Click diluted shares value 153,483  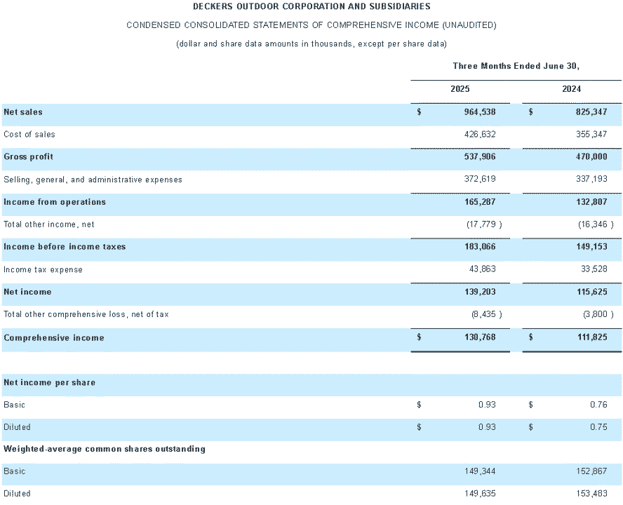(591, 494)
